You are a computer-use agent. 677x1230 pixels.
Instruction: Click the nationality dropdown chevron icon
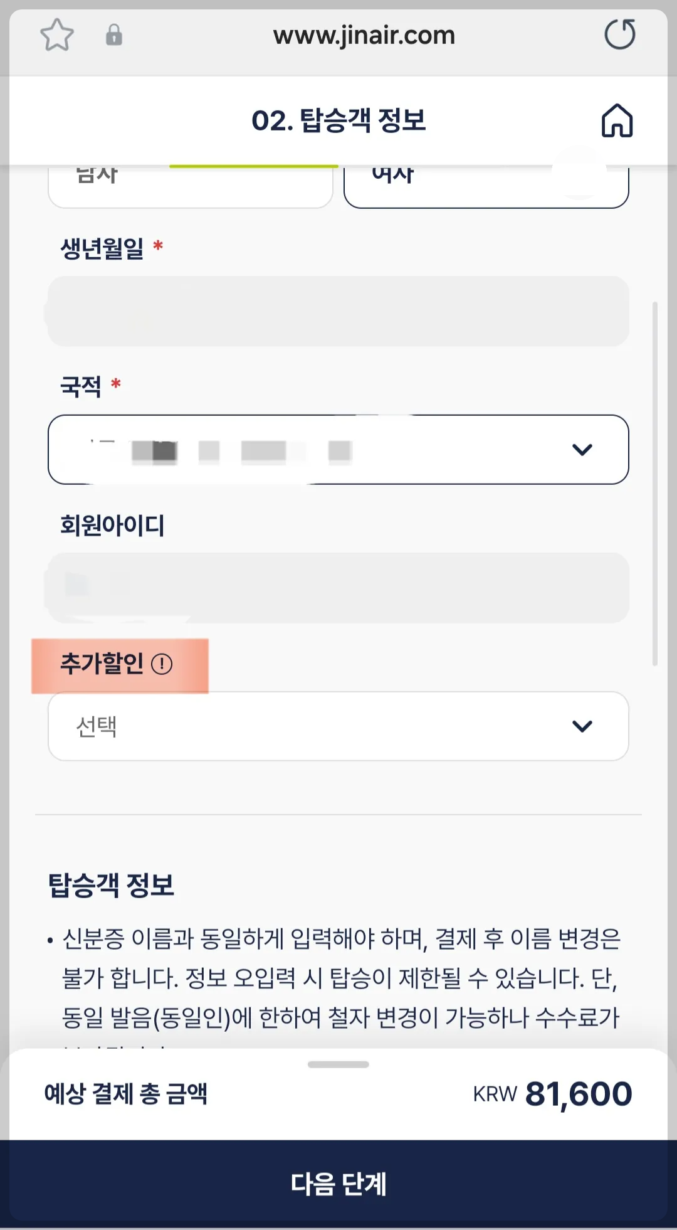tap(582, 450)
